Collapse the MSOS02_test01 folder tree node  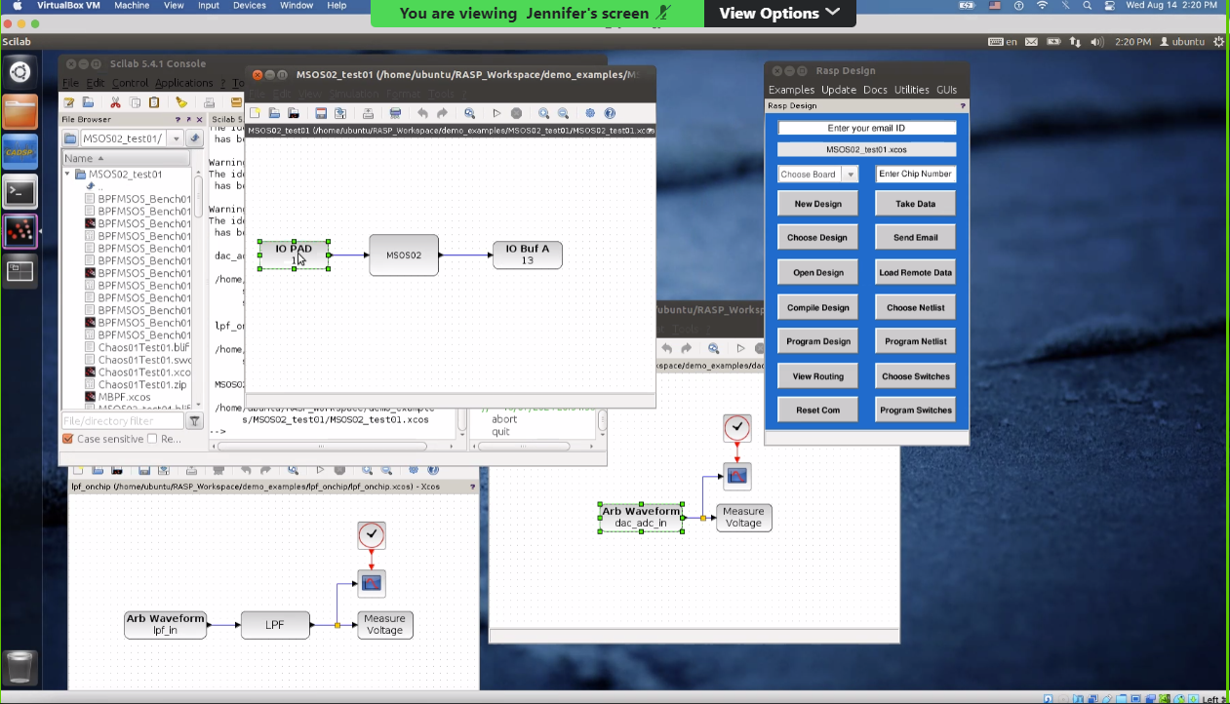pyautogui.click(x=68, y=175)
